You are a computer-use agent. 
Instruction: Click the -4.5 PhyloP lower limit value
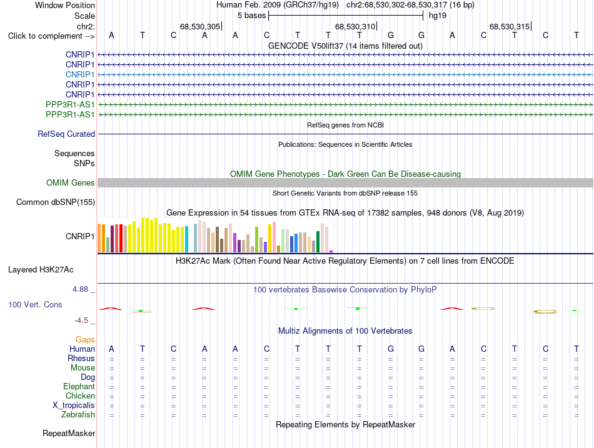[x=81, y=321]
